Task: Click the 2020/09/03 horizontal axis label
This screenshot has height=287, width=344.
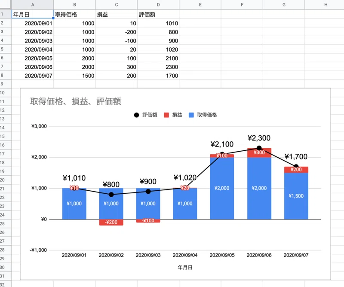Action: [148, 255]
